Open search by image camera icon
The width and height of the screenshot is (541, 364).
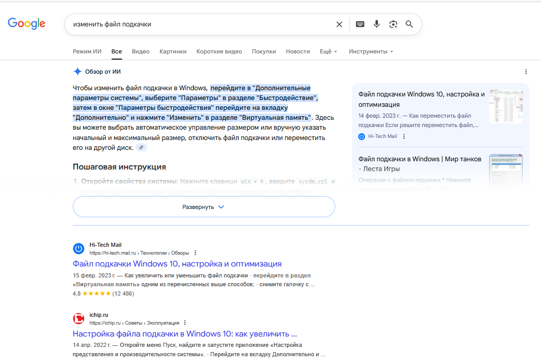pyautogui.click(x=393, y=24)
